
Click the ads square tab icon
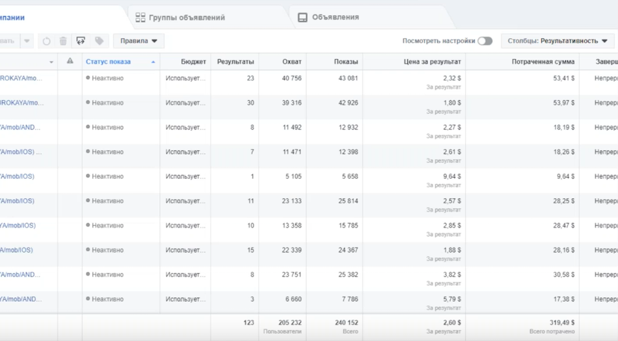[x=302, y=18]
